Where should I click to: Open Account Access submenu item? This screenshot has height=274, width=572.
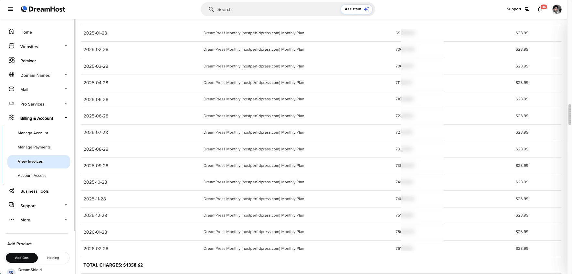(32, 176)
